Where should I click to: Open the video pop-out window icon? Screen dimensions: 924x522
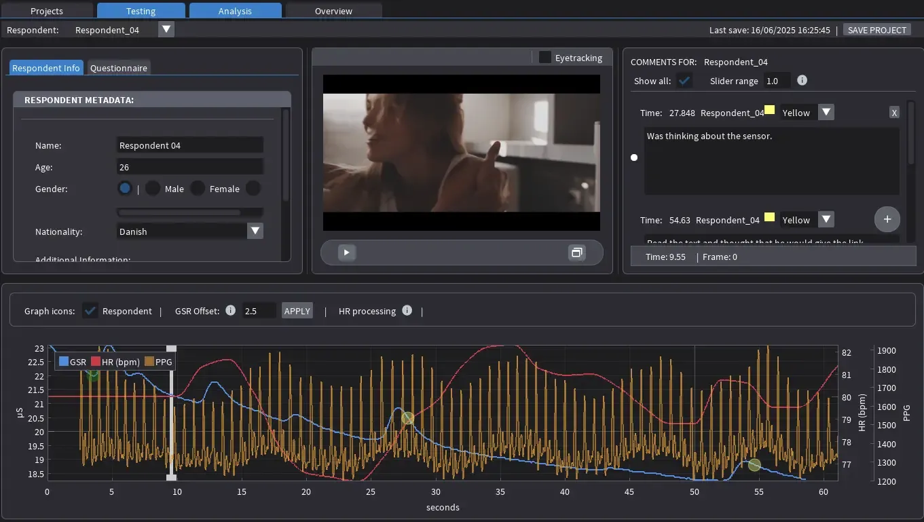[576, 252]
